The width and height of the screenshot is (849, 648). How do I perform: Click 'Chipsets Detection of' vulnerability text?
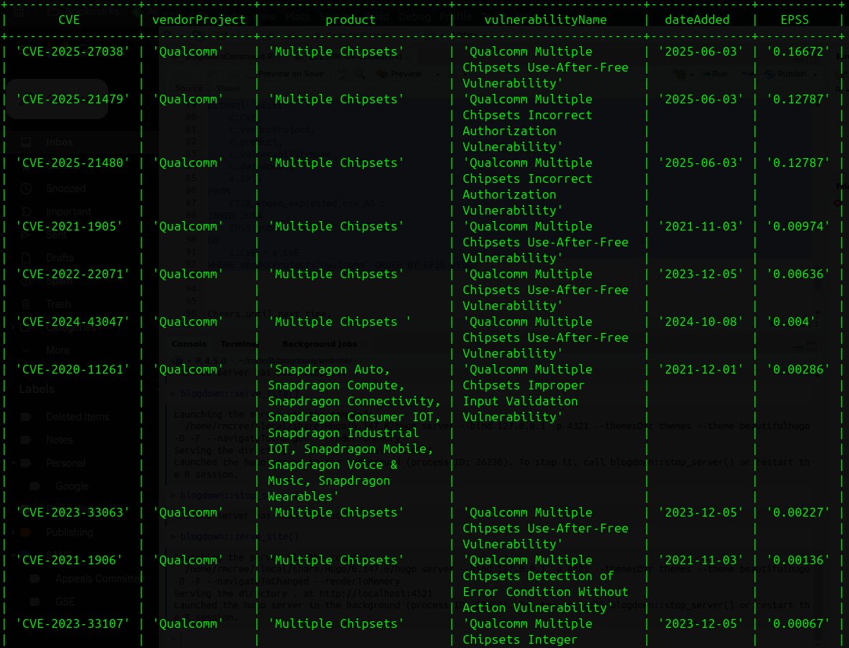tap(539, 576)
